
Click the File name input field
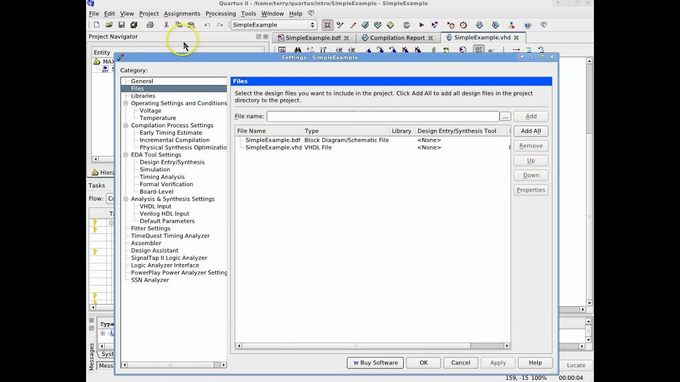383,116
